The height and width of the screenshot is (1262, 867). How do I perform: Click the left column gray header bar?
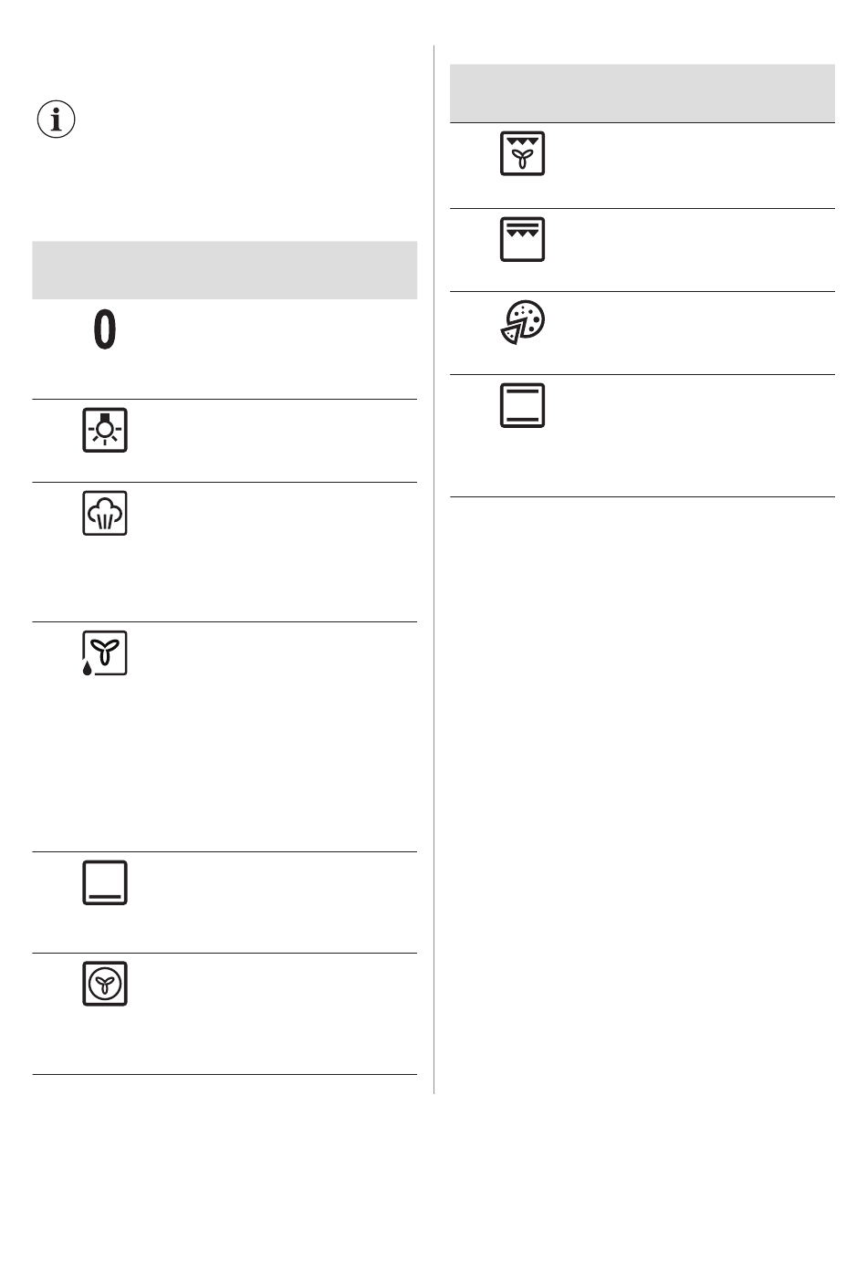225,270
